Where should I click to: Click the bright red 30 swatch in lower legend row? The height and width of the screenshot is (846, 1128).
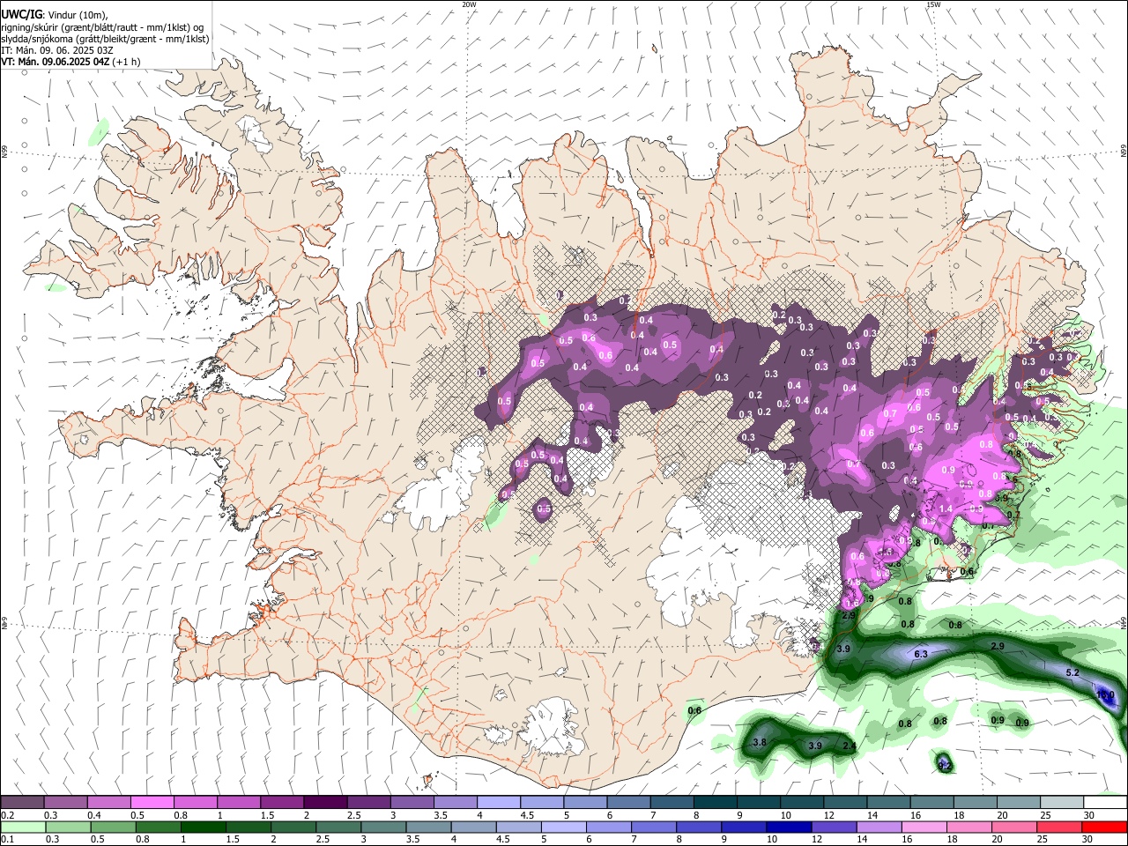[x=1104, y=827]
